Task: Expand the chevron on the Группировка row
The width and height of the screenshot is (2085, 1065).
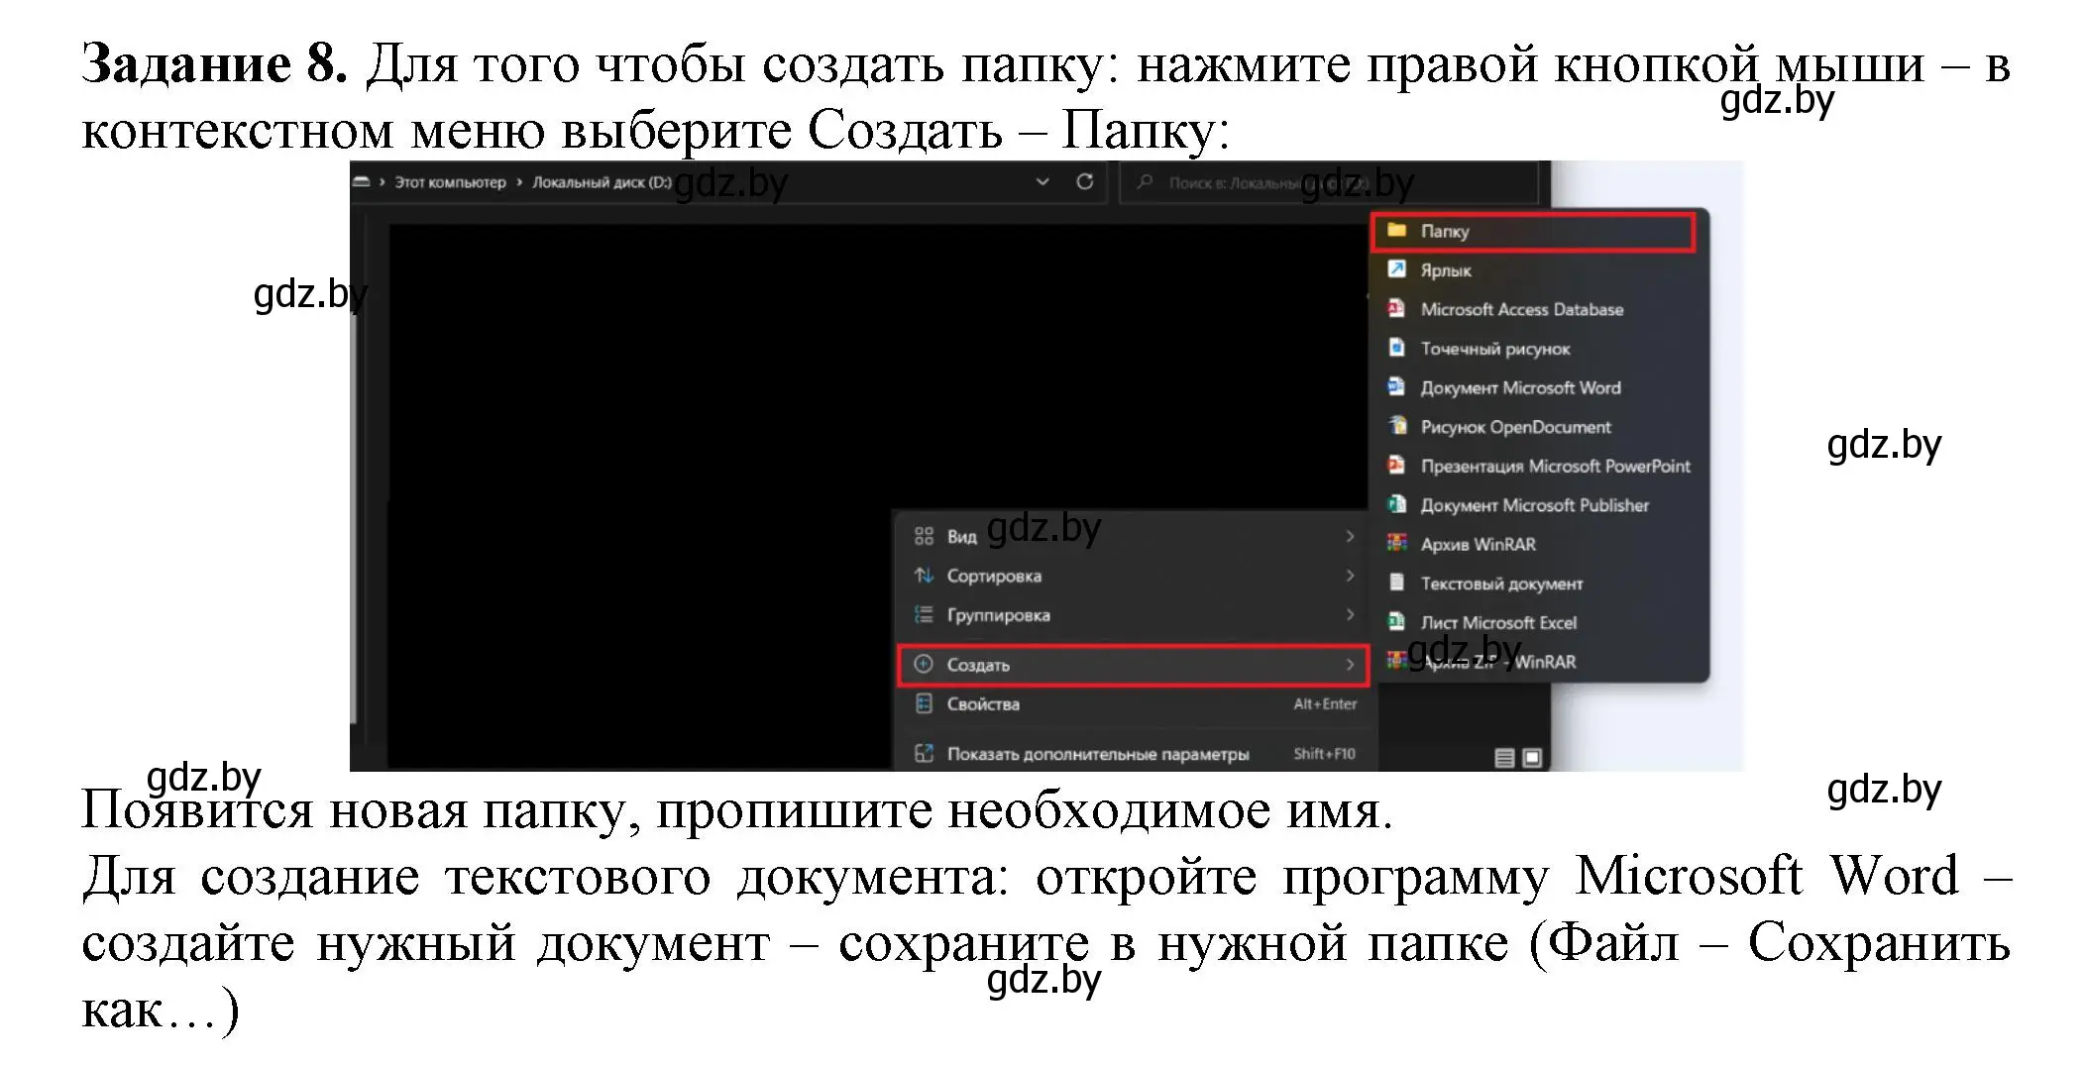Action: pos(1350,615)
